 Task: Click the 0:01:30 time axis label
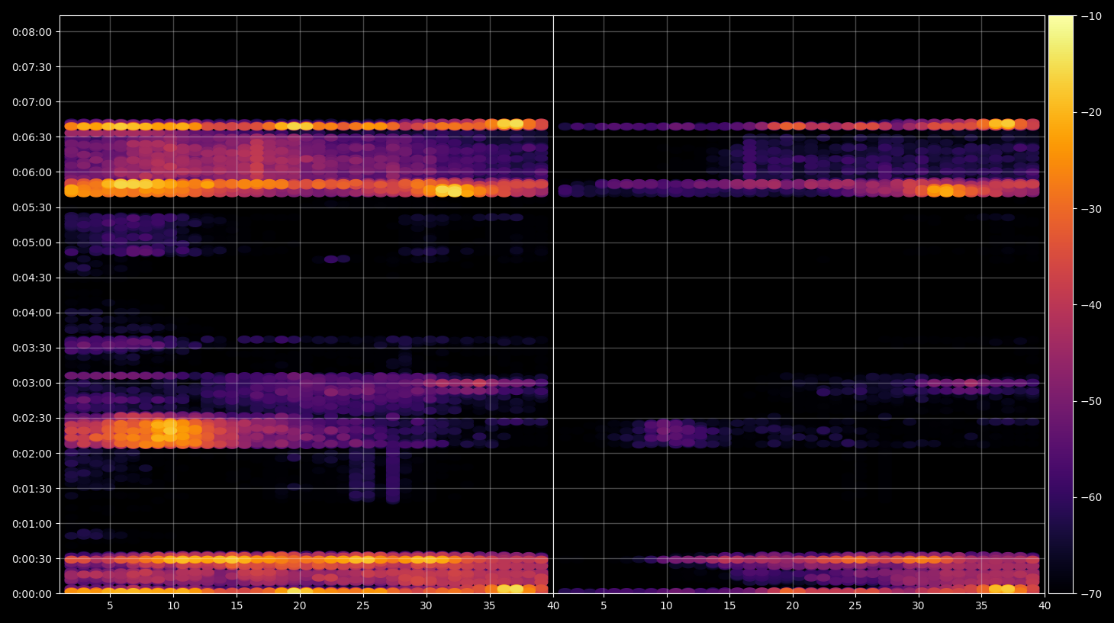point(32,489)
